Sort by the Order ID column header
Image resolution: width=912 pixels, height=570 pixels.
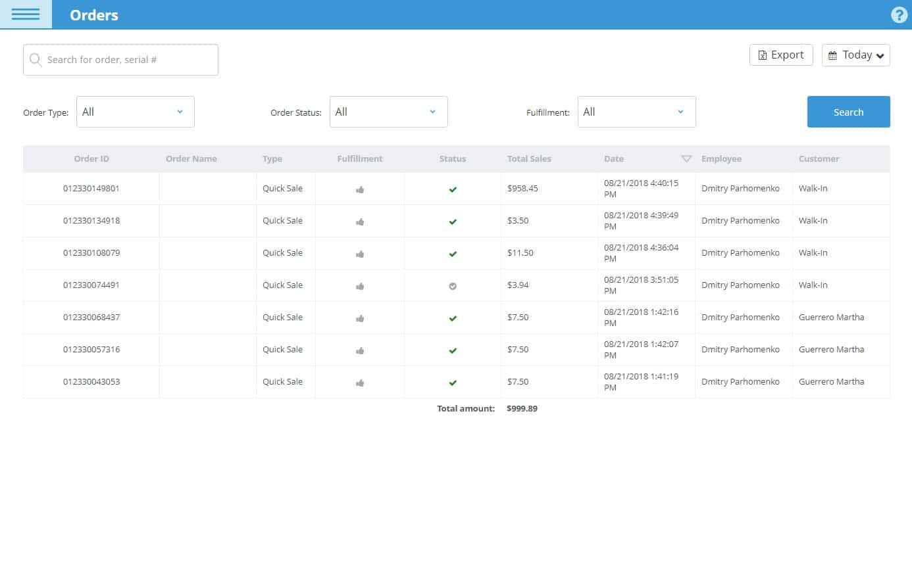91,158
